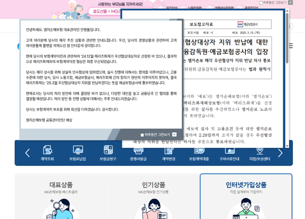Image resolution: width=305 pixels, height=219 pixels.
Task: Select the 인터넷가입상품 tab
Action: (x=246, y=184)
